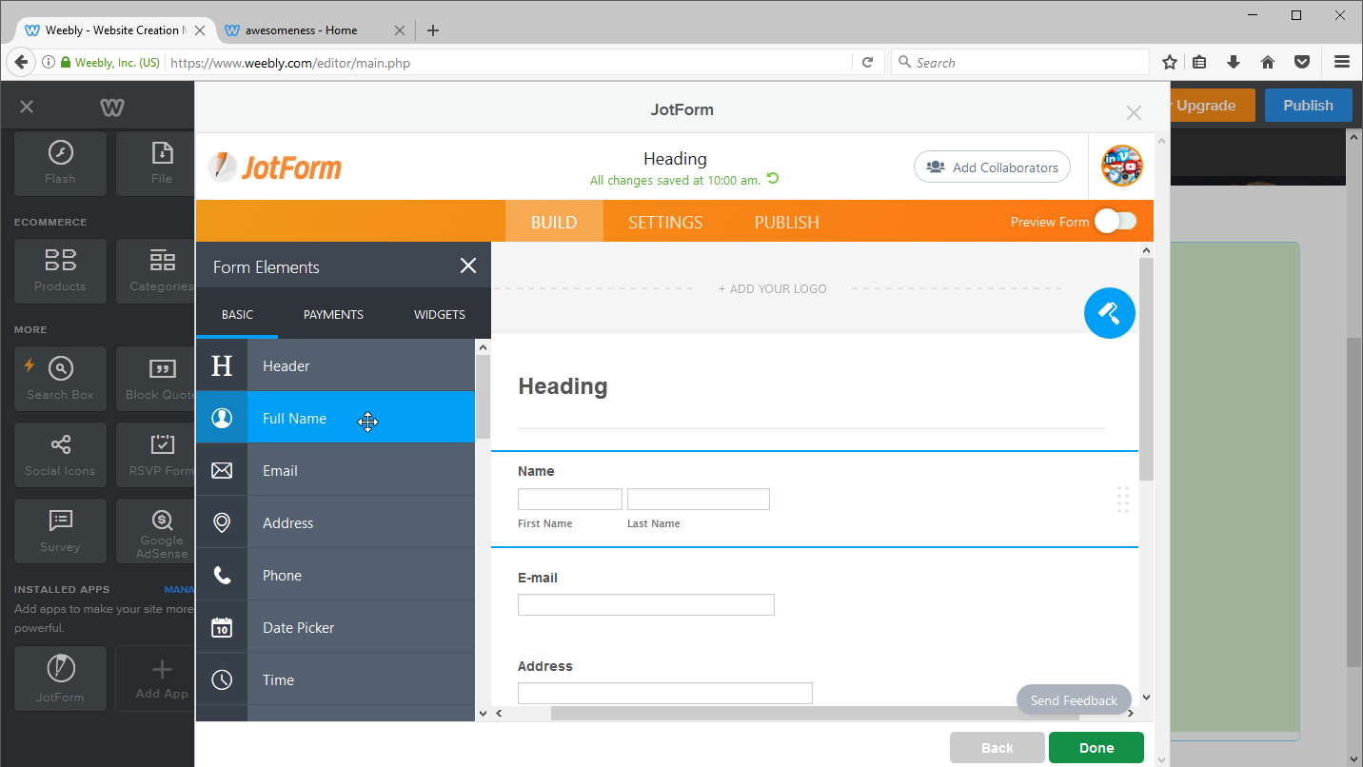This screenshot has width=1363, height=767.
Task: Switch to the PAYMENTS tab
Action: [x=332, y=313]
